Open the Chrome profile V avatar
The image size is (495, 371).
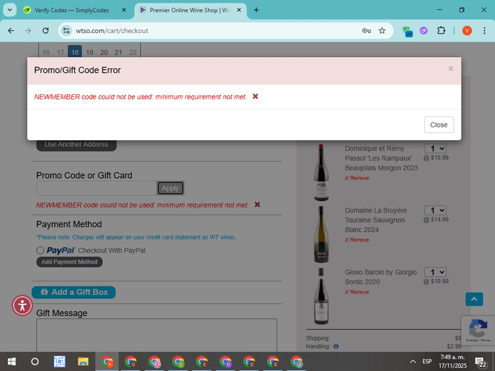pyautogui.click(x=467, y=31)
